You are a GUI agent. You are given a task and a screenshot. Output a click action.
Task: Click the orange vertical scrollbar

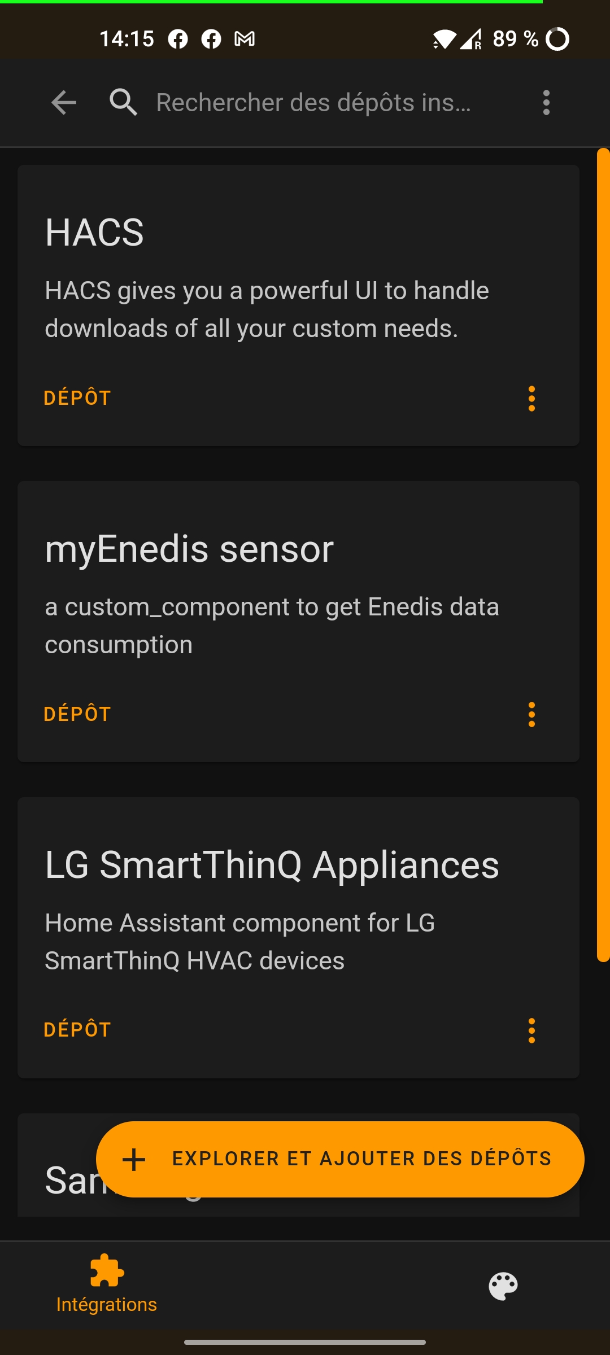tap(603, 554)
